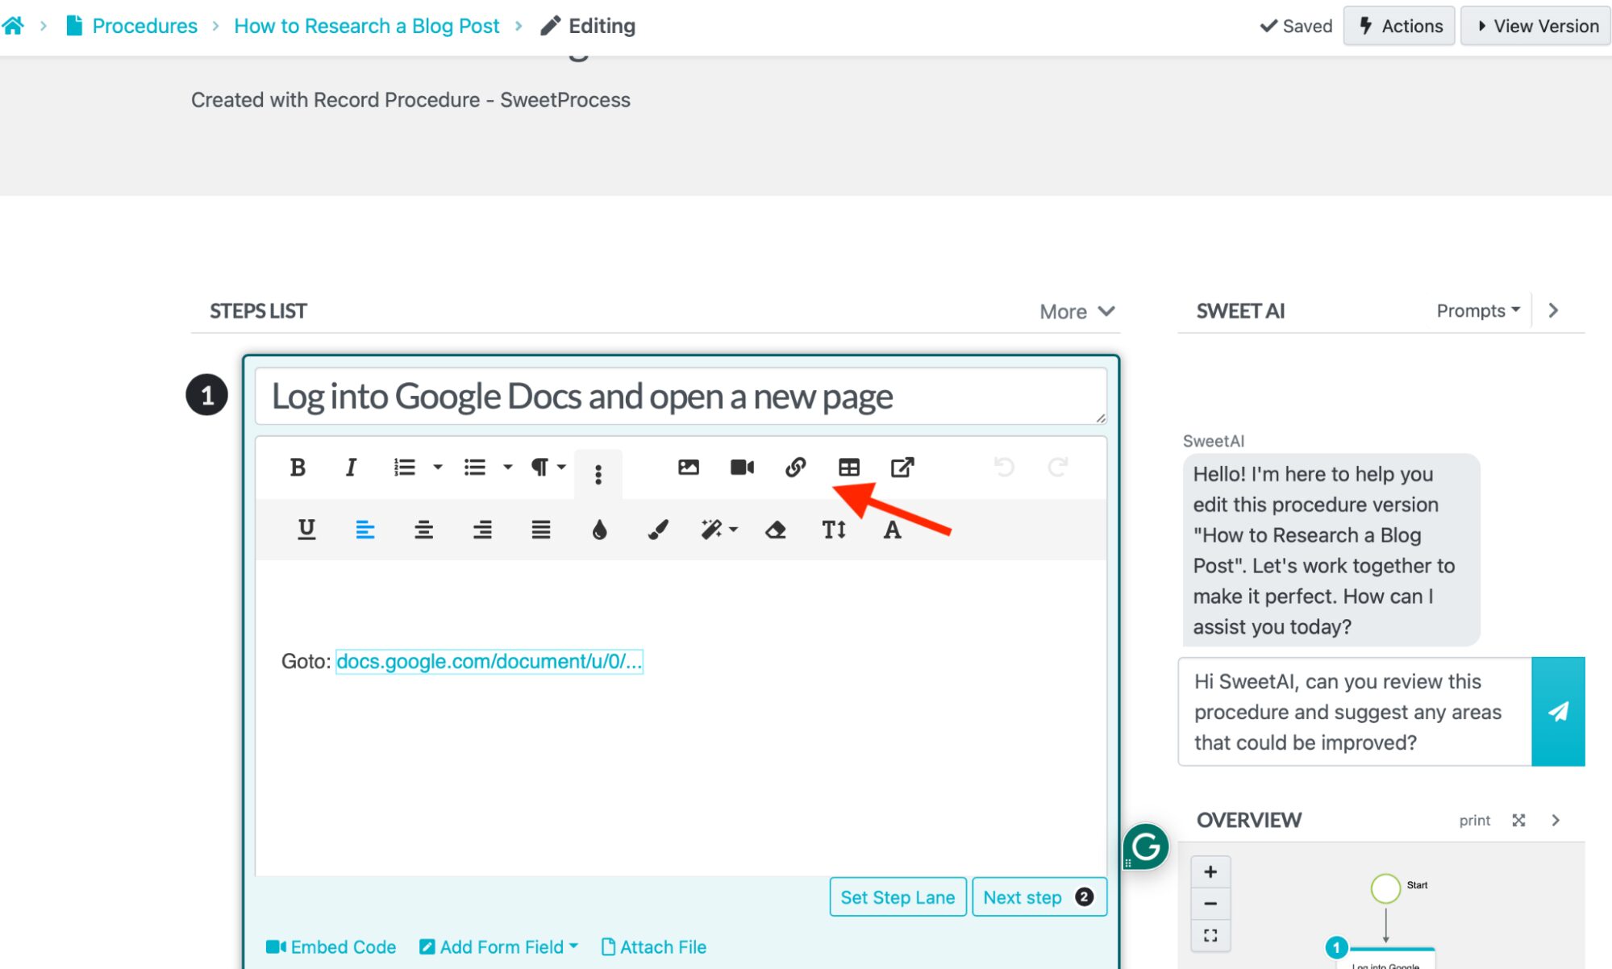Open Procedures in the breadcrumb
1612x969 pixels.
tap(132, 26)
